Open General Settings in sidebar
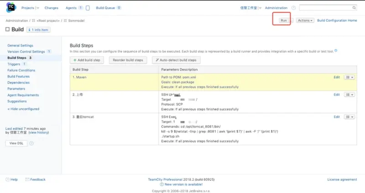The width and height of the screenshot is (365, 193). (20, 46)
